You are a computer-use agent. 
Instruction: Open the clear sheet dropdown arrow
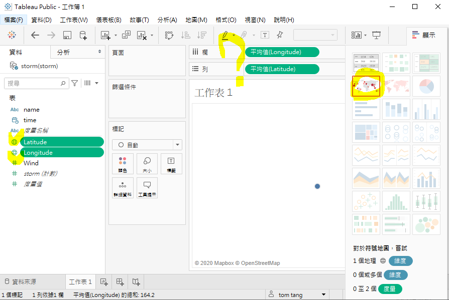coord(152,36)
